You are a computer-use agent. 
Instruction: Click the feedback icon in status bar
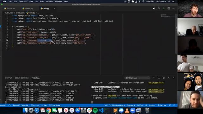[169, 105]
